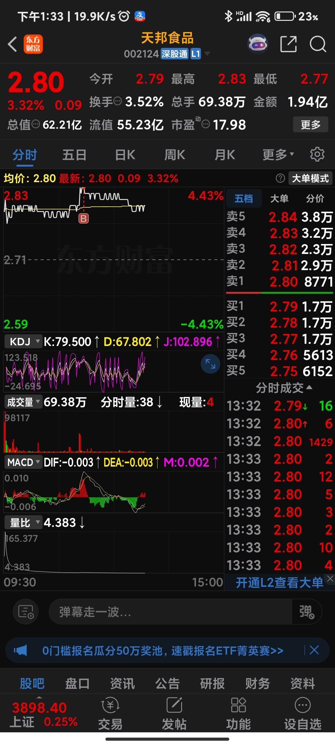The image size is (335, 746).
Task: Open the search magnifier
Action: tap(318, 44)
